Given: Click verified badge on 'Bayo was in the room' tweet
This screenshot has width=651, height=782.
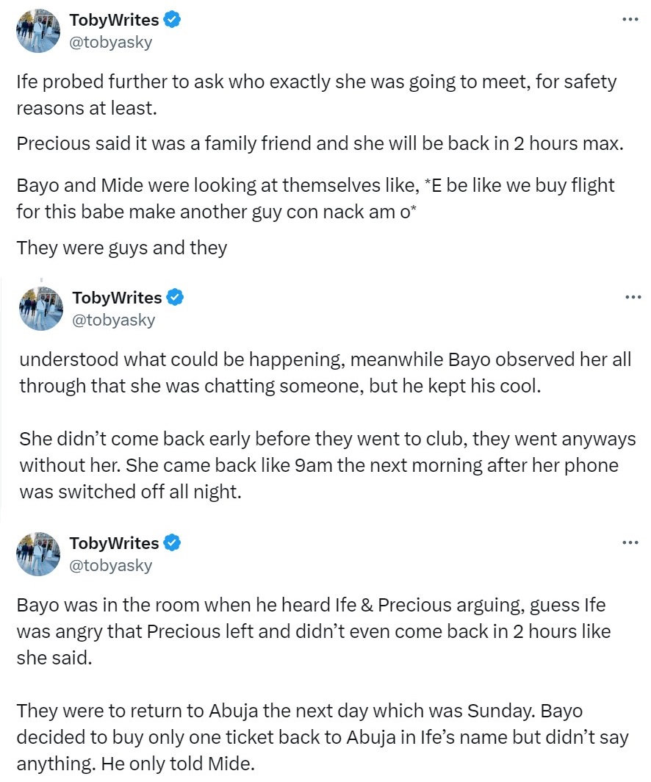Looking at the screenshot, I should click(172, 543).
